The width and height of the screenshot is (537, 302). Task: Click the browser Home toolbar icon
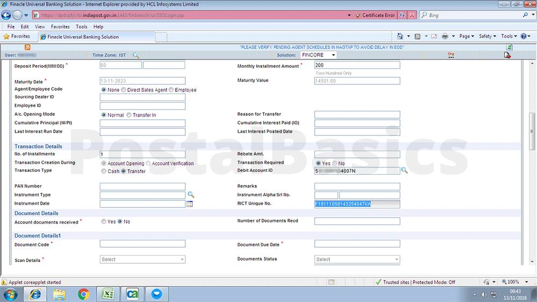coord(400,37)
